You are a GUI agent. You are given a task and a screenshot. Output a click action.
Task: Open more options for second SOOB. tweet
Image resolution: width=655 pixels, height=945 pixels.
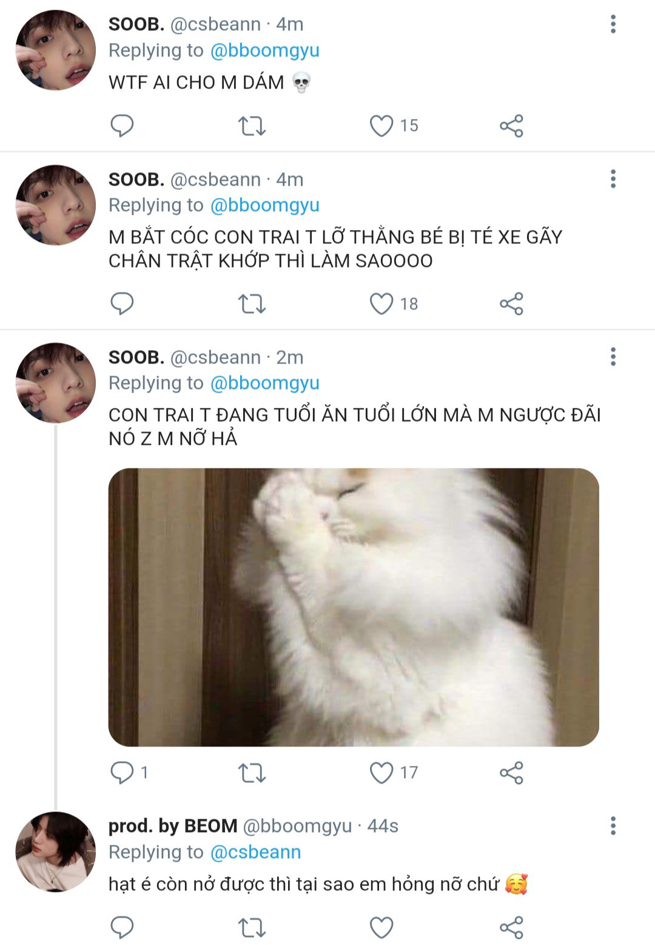[x=613, y=179]
